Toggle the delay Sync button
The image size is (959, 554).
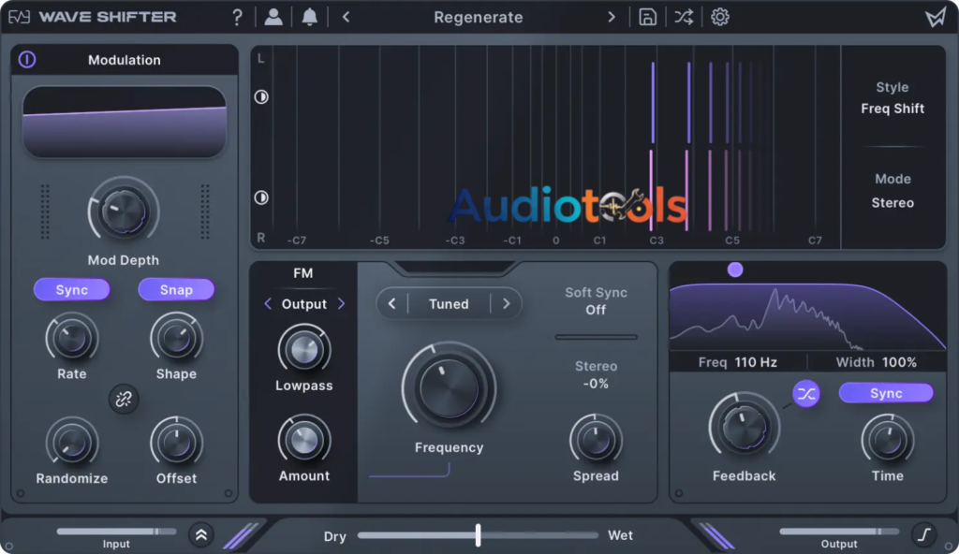tap(886, 393)
